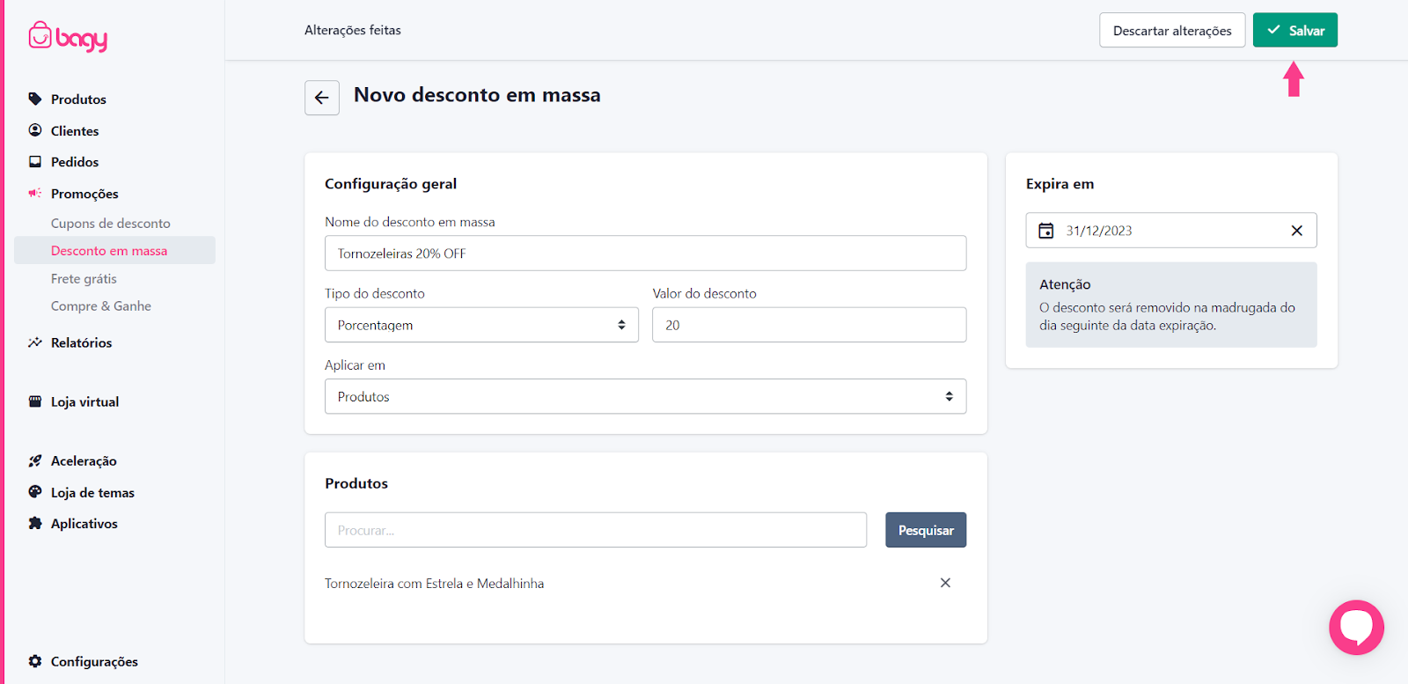Select Desconto em massa submenu
Viewport: 1408px width, 684px height.
coord(109,251)
